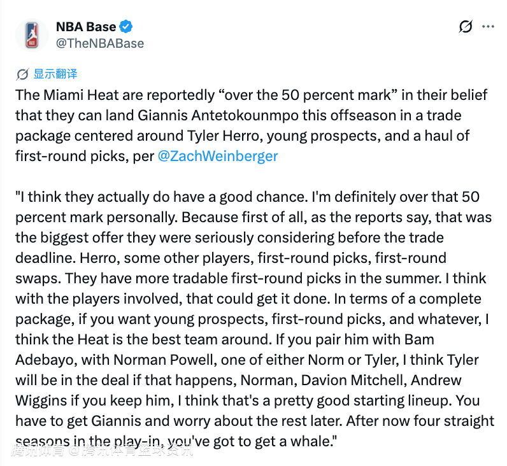The height and width of the screenshot is (466, 507).
Task: Open the three-dot more options menu
Action: [488, 27]
